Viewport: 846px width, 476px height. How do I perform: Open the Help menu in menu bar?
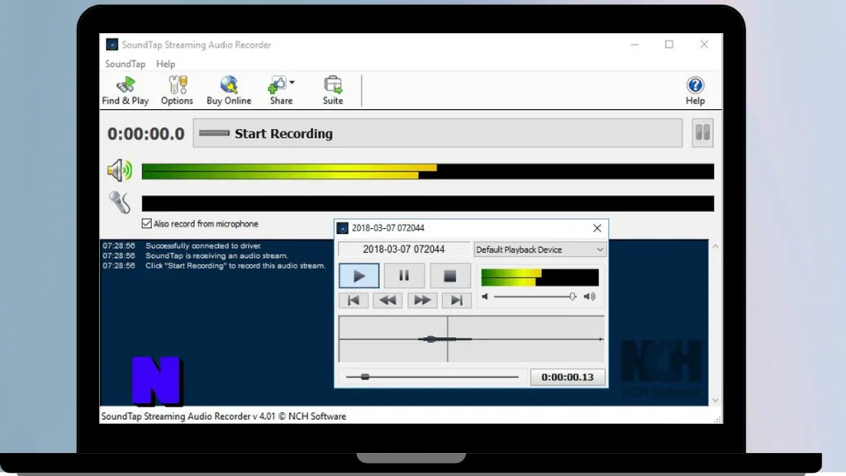[x=165, y=64]
